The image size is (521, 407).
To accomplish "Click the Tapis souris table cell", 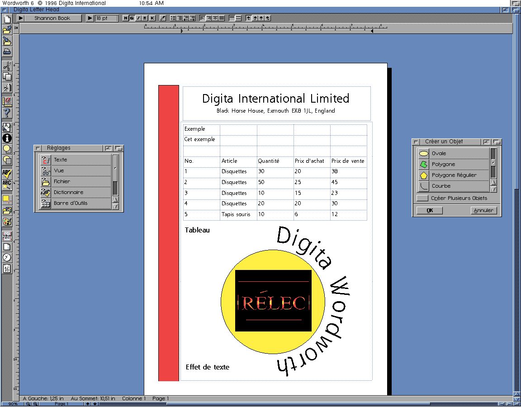I will pos(239,215).
